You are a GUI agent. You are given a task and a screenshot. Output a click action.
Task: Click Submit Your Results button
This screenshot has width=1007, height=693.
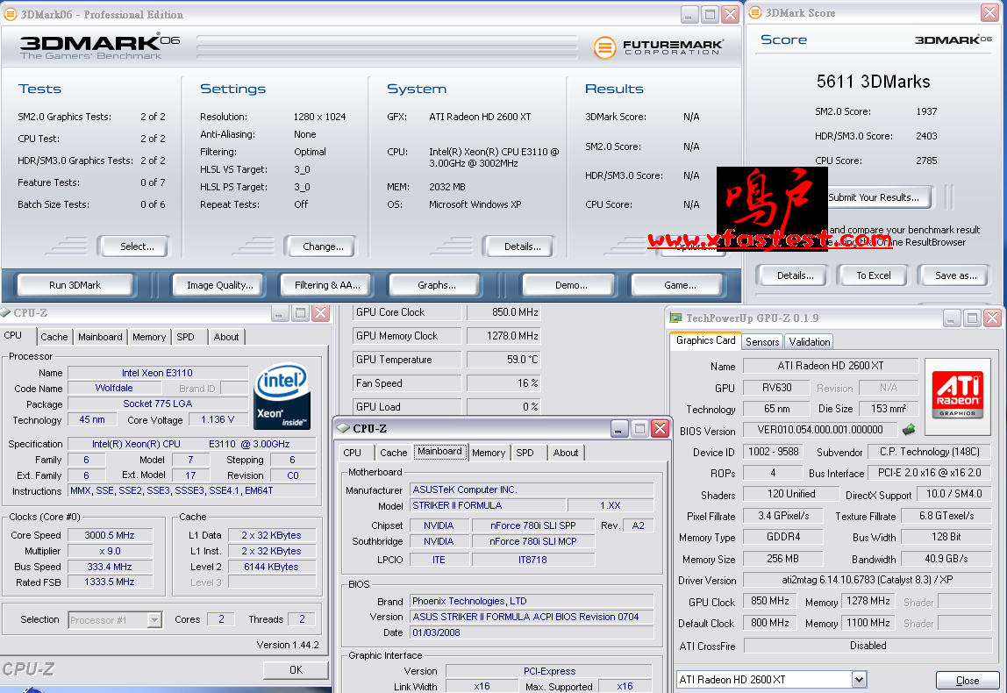pos(873,197)
